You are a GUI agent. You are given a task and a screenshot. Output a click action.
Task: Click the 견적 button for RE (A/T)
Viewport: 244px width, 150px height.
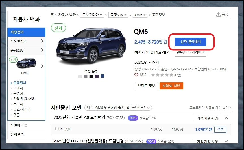pos(220,129)
